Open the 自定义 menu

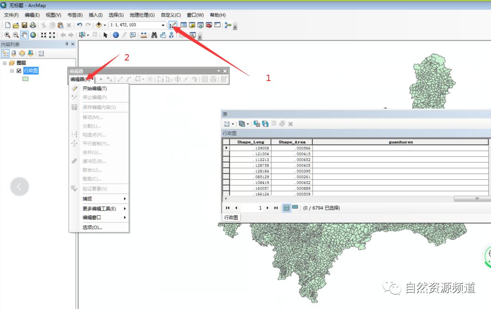[171, 15]
